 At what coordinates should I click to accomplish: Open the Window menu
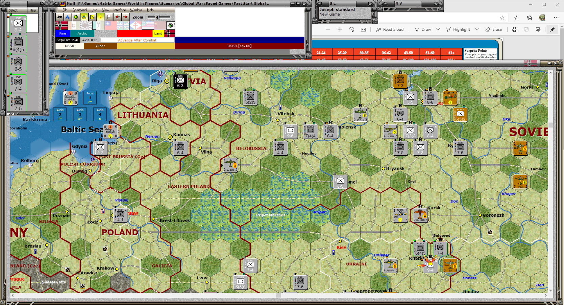coord(136,10)
